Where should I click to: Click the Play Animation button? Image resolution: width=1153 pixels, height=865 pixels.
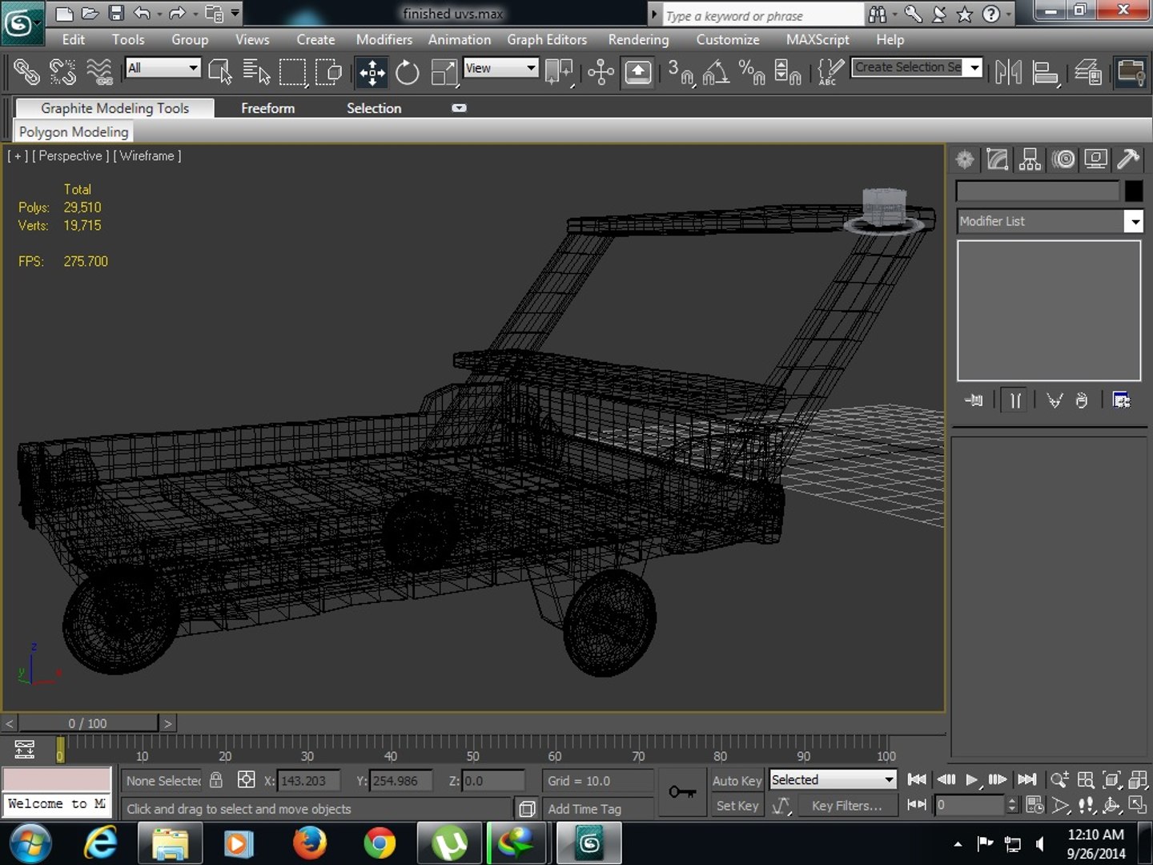click(971, 779)
